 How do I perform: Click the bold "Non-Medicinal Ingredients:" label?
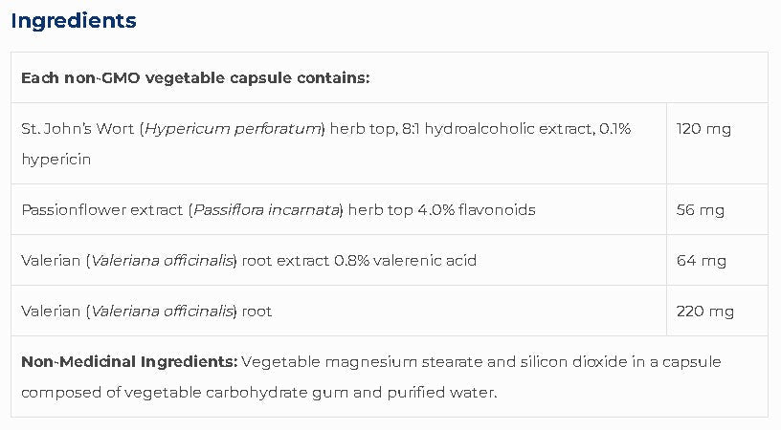tap(129, 361)
